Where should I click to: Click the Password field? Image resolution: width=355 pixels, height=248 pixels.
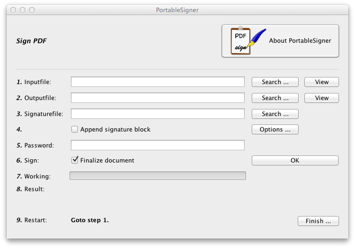[x=158, y=145]
